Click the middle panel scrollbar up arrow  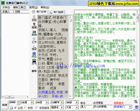70,17
